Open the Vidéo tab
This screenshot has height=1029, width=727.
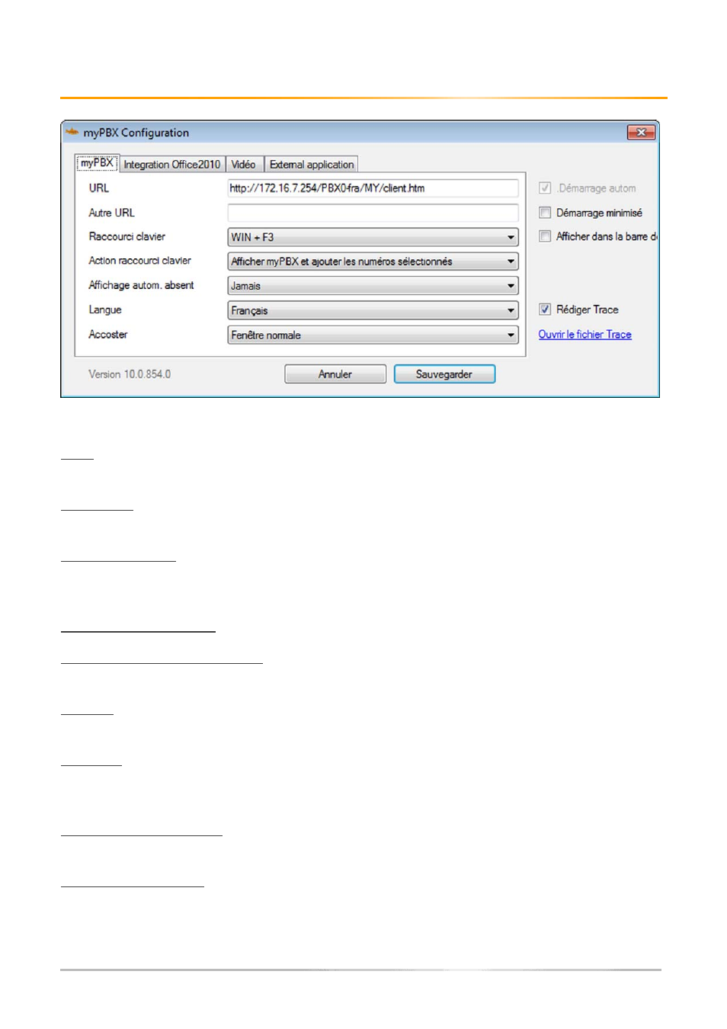243,164
